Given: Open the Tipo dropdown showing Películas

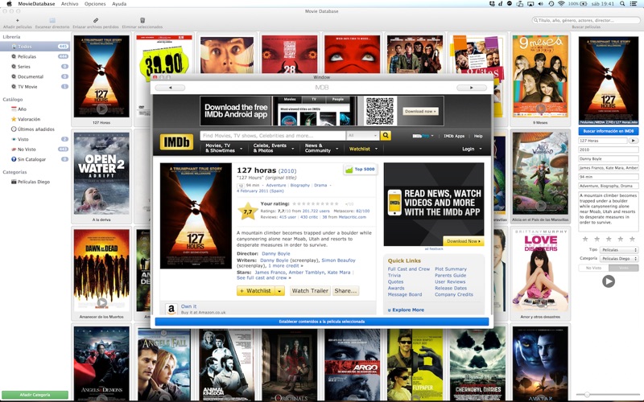Looking at the screenshot, I should [x=619, y=250].
